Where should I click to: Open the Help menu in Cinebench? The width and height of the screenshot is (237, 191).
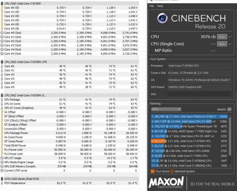160,6
